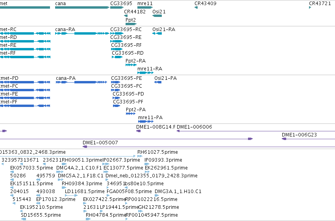Image resolution: width=335 pixels, height=221 pixels.
Task: Click the Osi21-RA transcript label
Action: tap(164, 29)
